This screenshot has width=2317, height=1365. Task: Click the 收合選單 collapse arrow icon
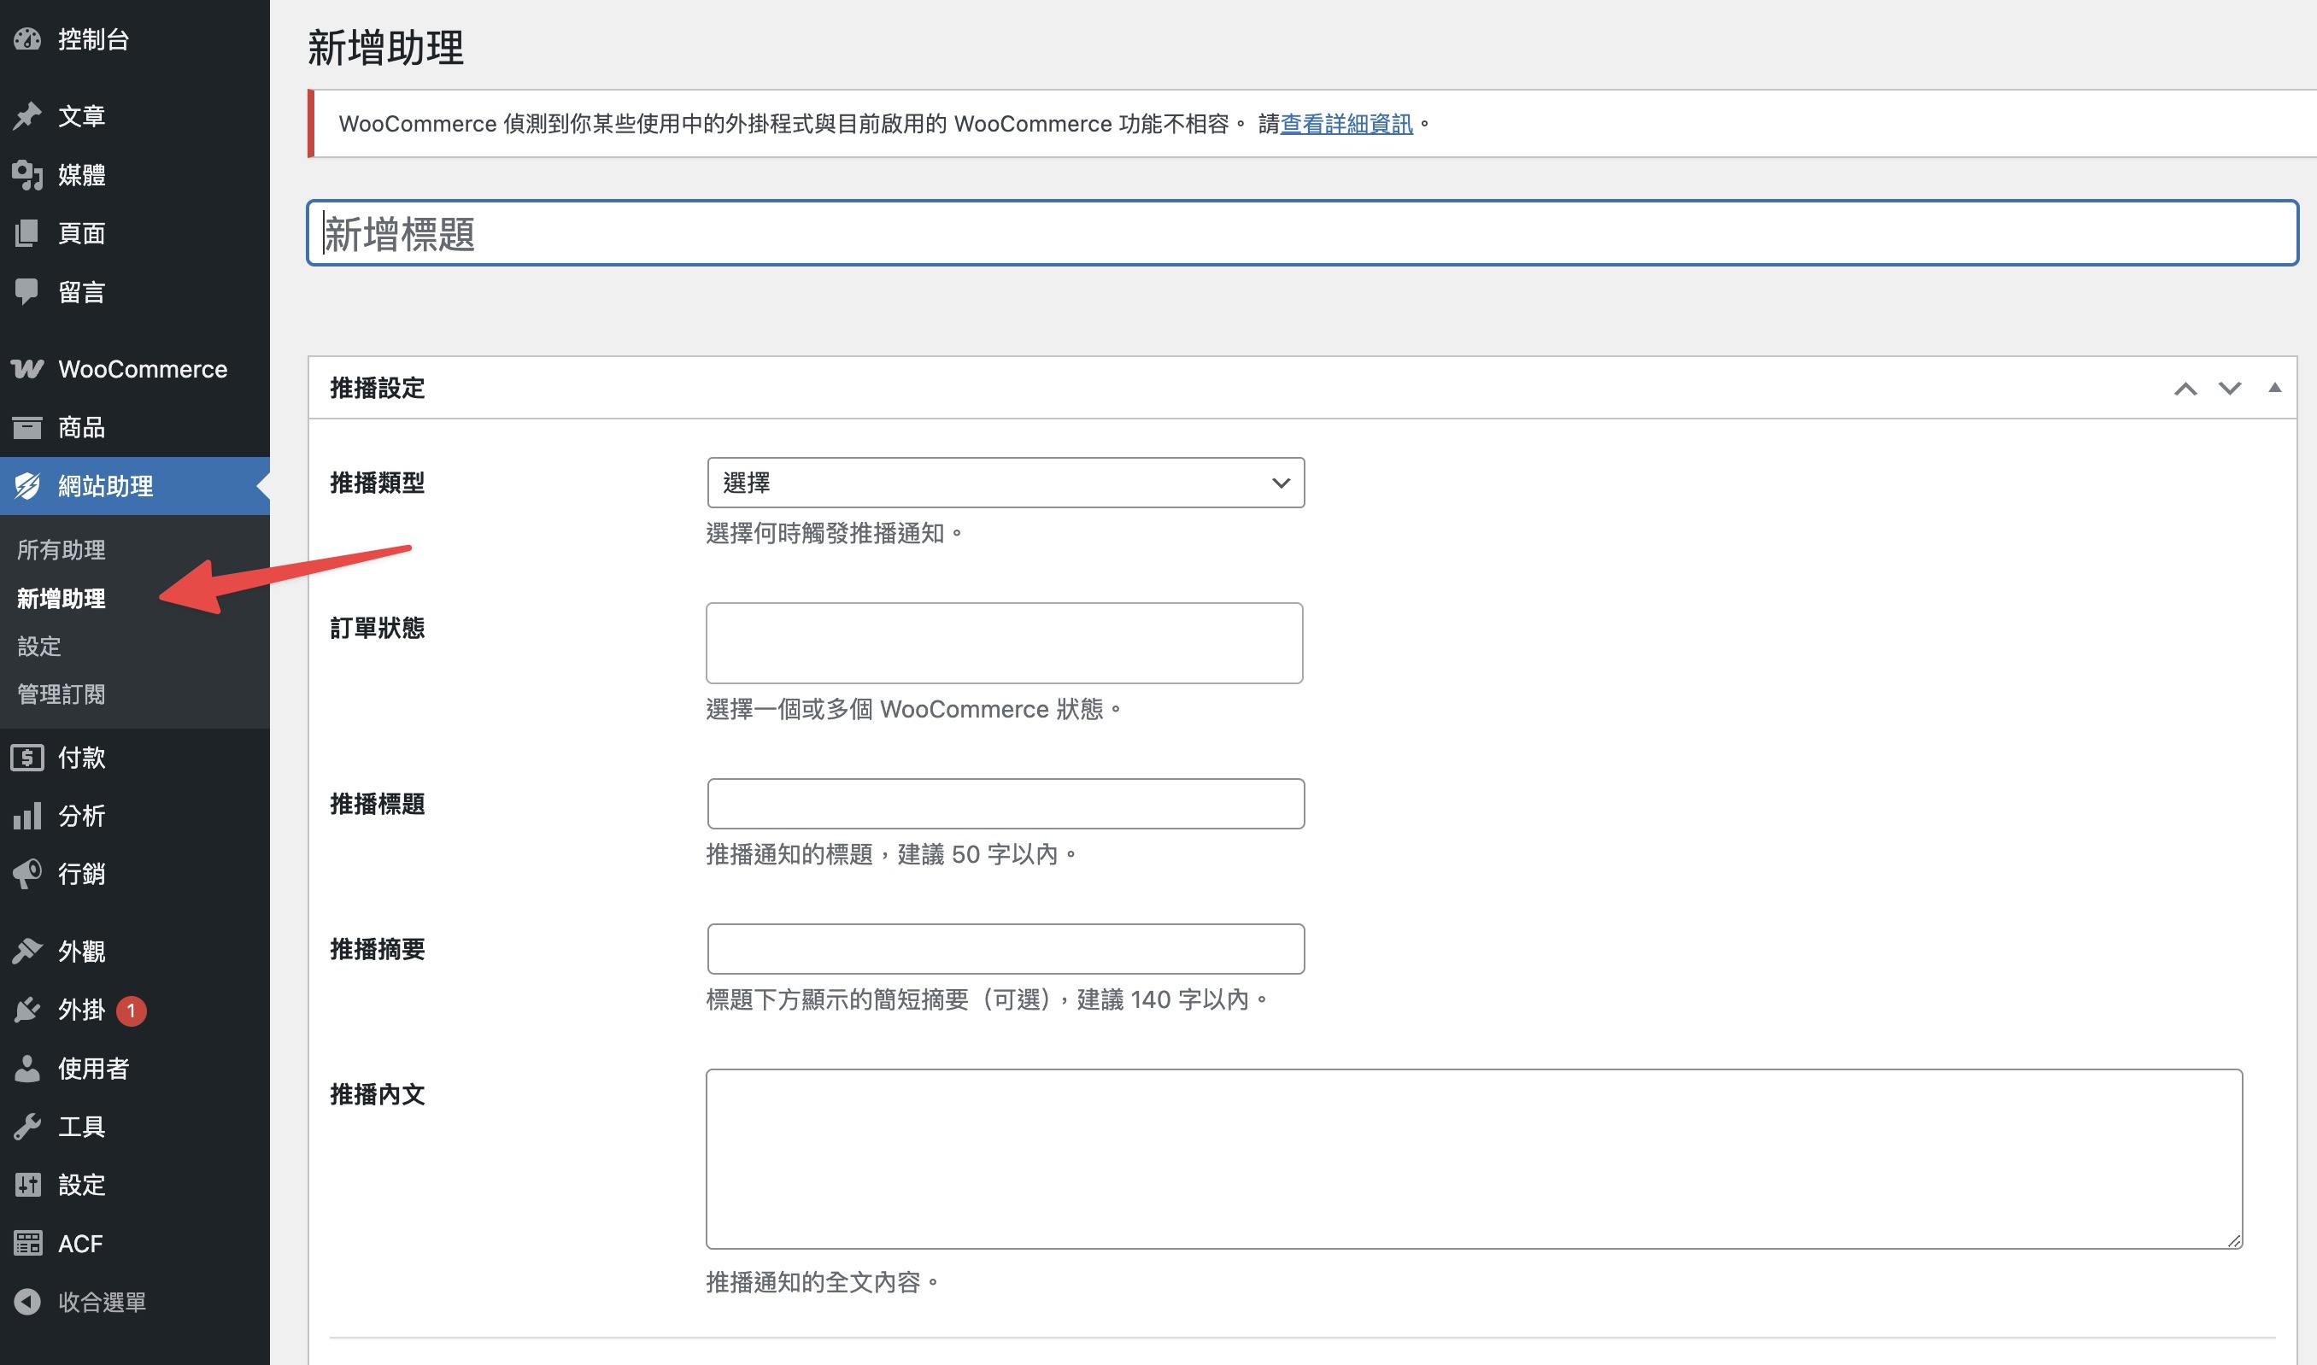(x=27, y=1302)
